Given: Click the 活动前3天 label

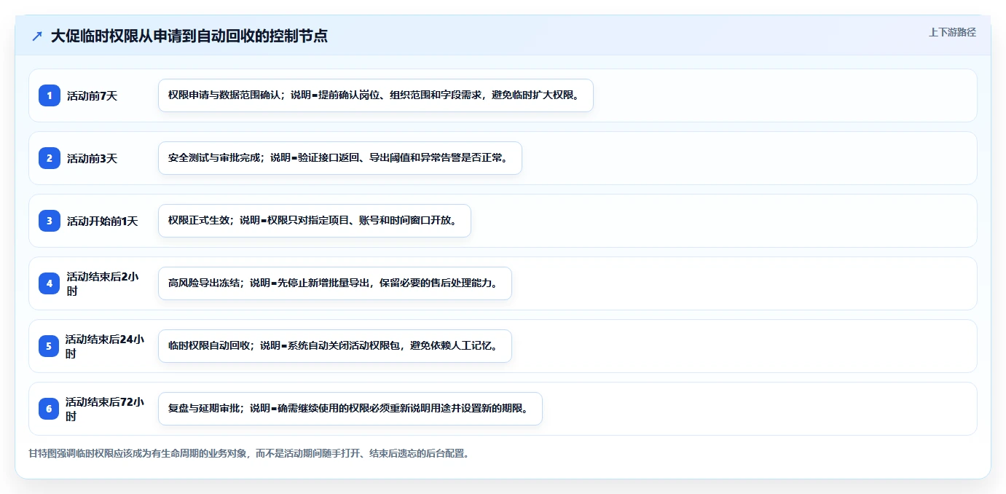Looking at the screenshot, I should click(92, 158).
